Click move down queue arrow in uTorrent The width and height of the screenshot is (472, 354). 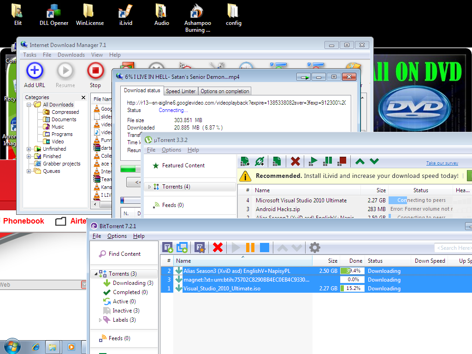point(374,161)
